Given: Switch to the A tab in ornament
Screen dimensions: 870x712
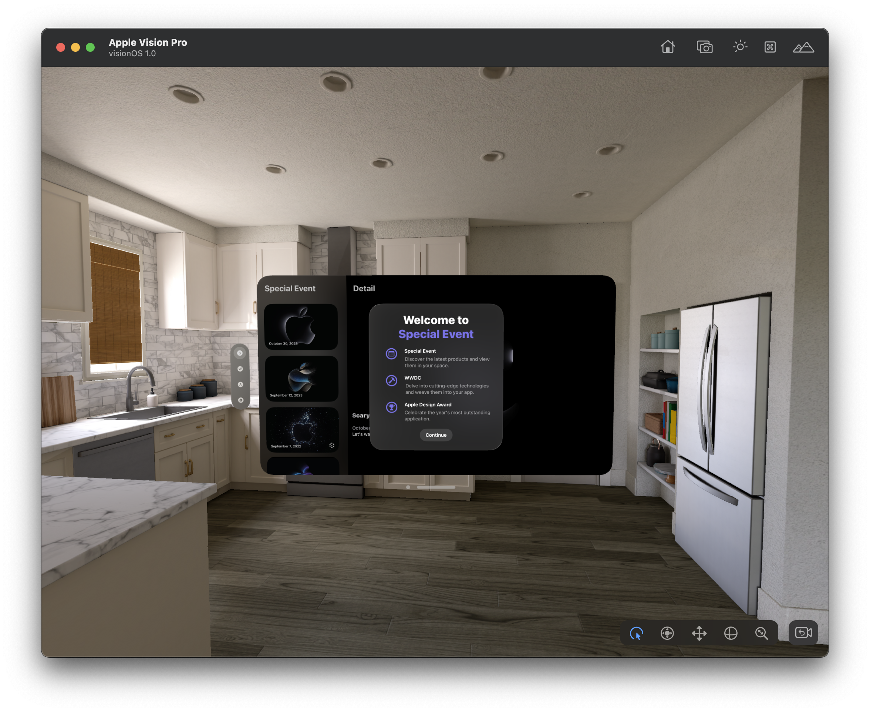Looking at the screenshot, I should (241, 384).
